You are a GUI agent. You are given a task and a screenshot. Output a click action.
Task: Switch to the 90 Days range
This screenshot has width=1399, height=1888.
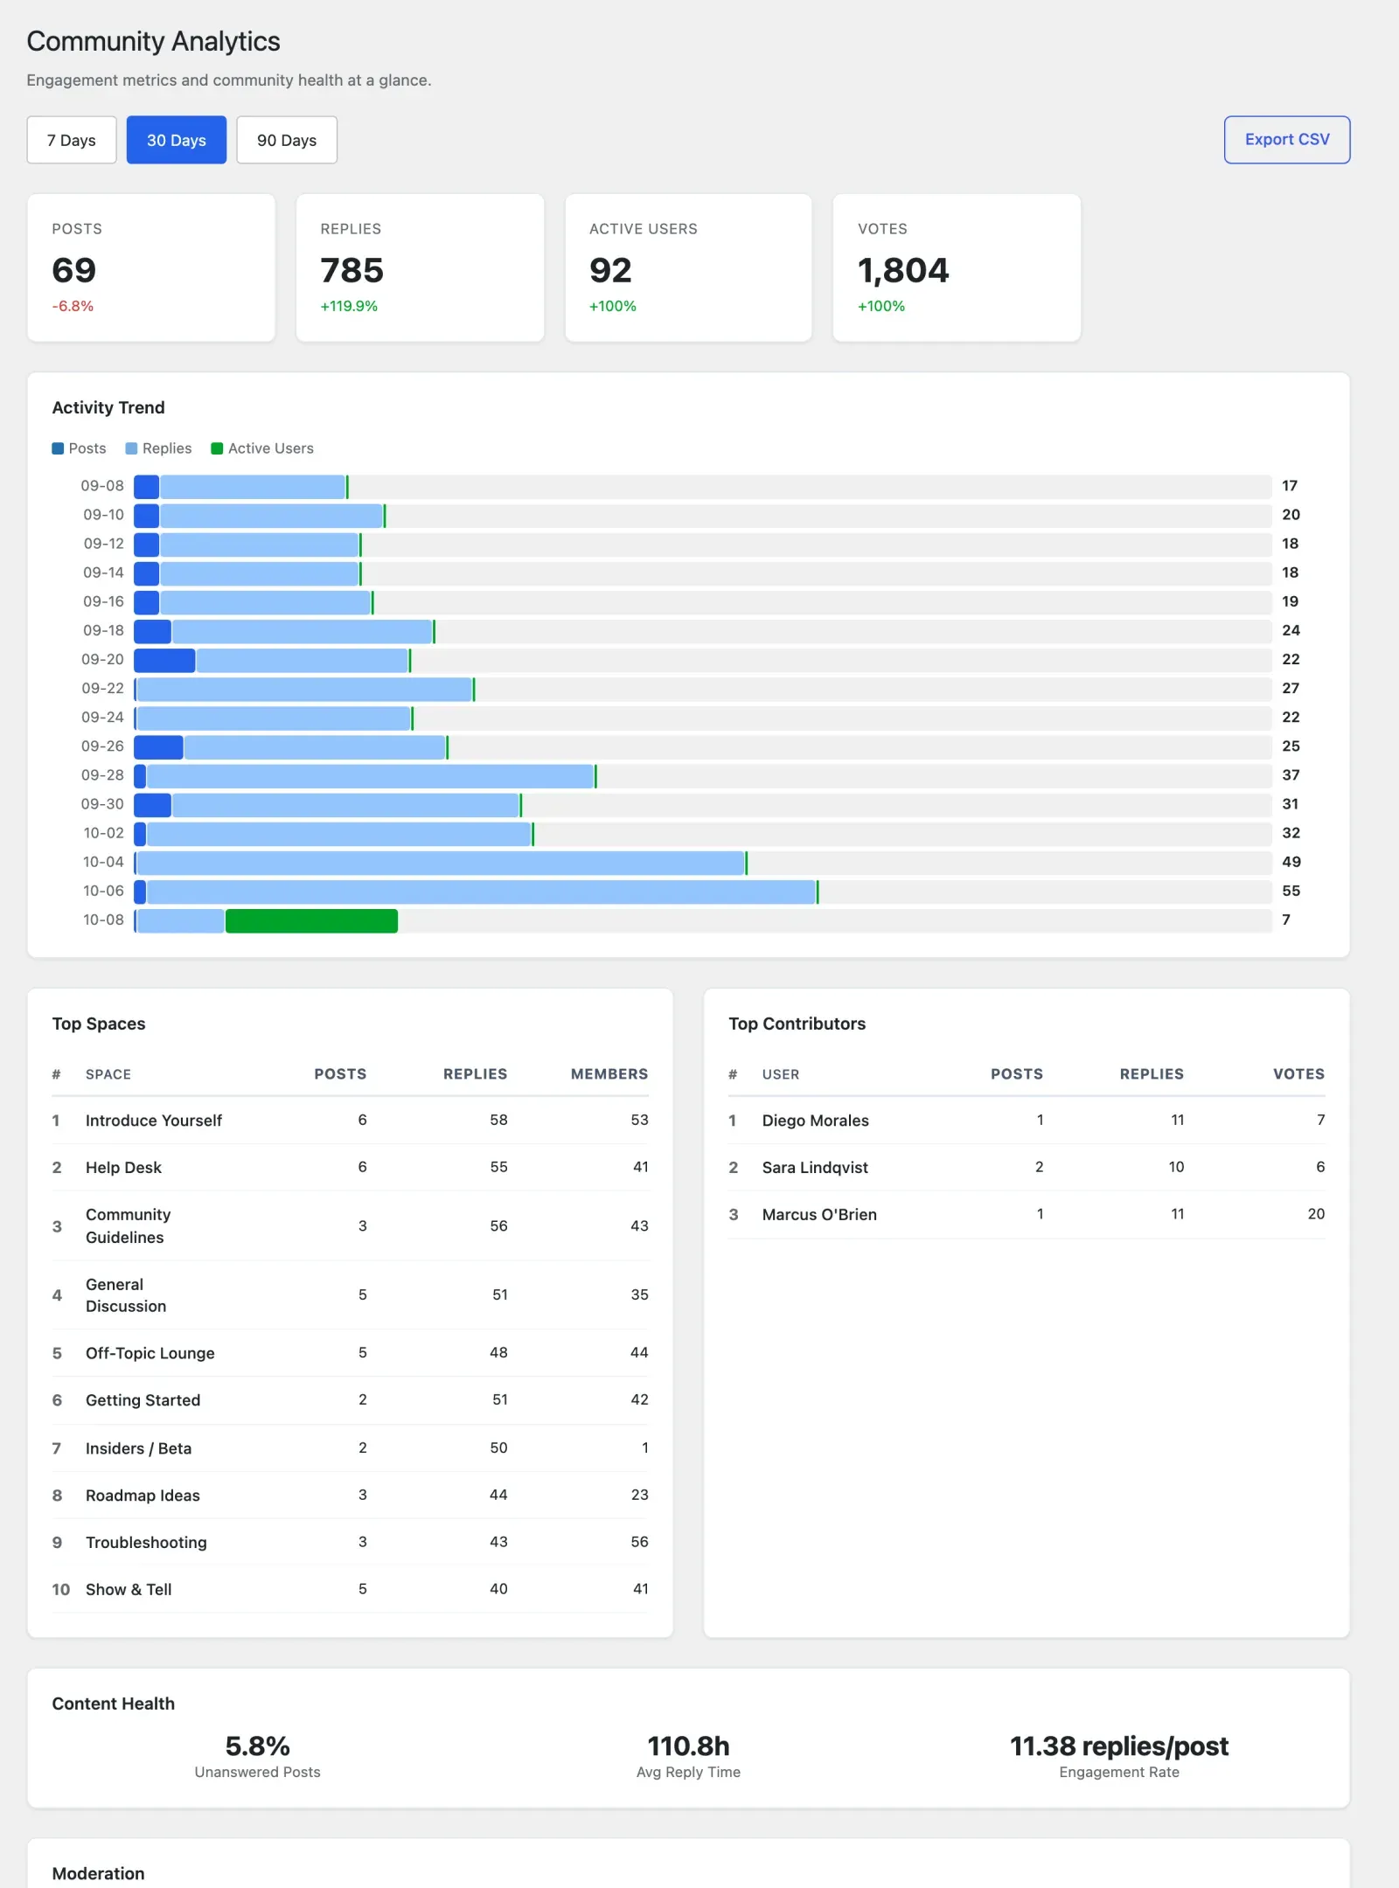[287, 140]
